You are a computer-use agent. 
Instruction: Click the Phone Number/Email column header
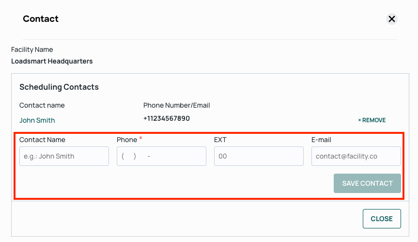[x=176, y=105]
